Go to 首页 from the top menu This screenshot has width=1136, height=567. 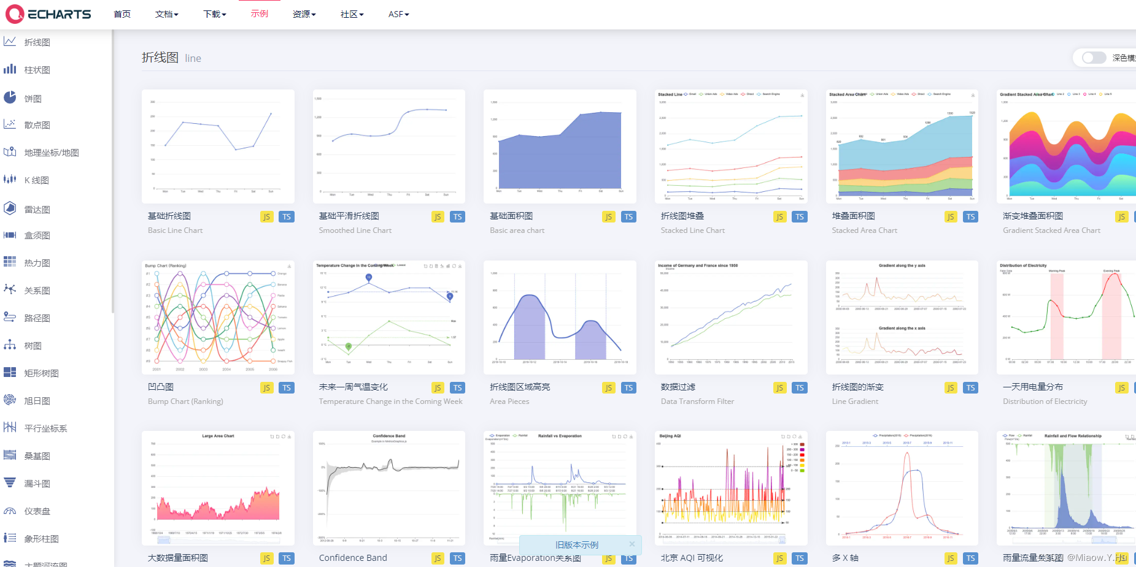point(122,14)
